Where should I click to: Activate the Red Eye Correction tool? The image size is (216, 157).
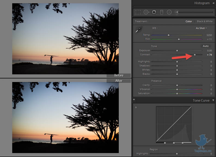point(154,12)
